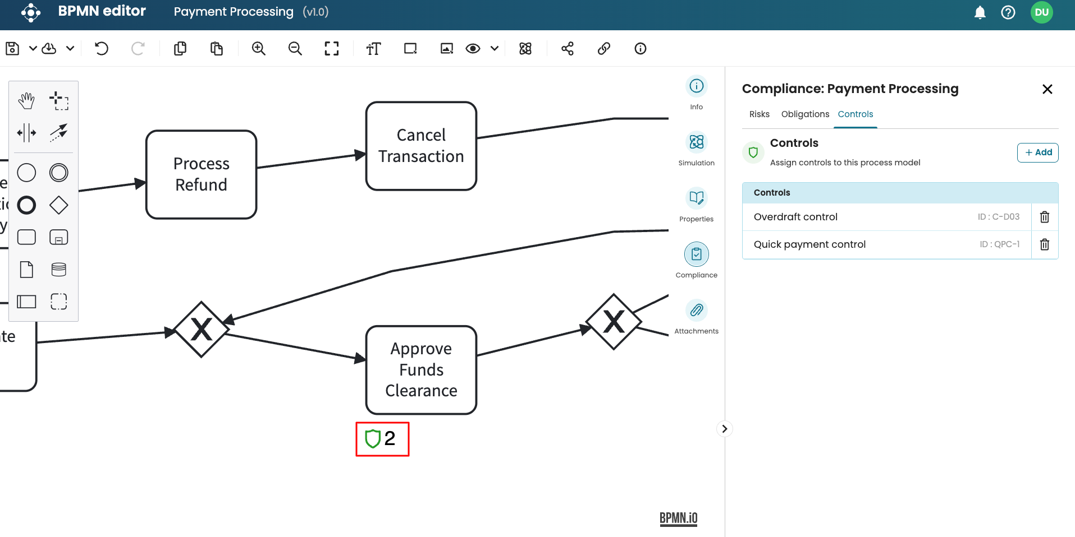Screen dimensions: 1075x537
Task: Toggle fullscreen fit view mode
Action: coord(332,49)
